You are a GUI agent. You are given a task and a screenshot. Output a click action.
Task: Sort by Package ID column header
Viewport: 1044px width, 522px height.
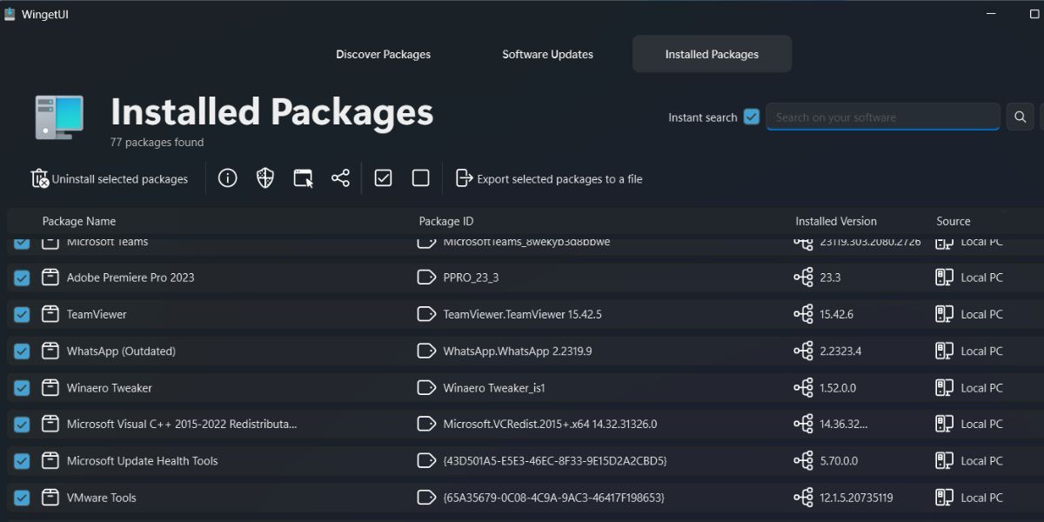coord(446,221)
